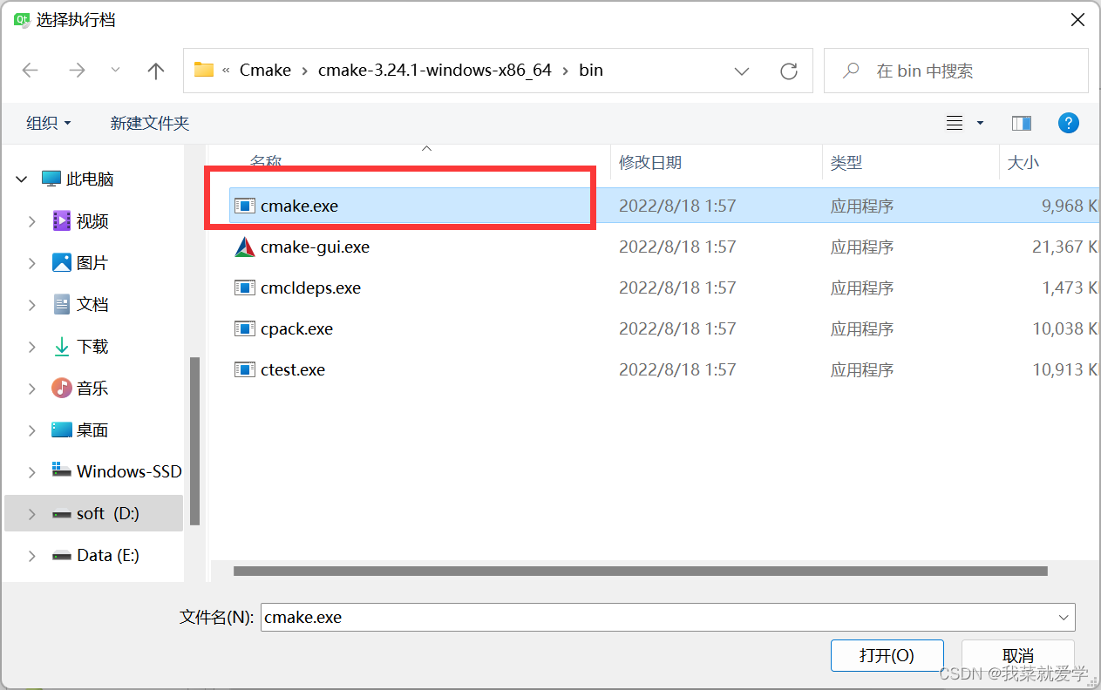
Task: Sort by 类型 column header
Action: [846, 162]
